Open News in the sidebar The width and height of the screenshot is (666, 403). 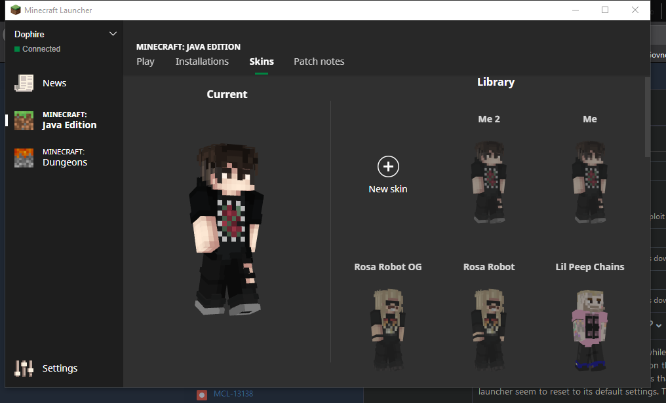[54, 83]
